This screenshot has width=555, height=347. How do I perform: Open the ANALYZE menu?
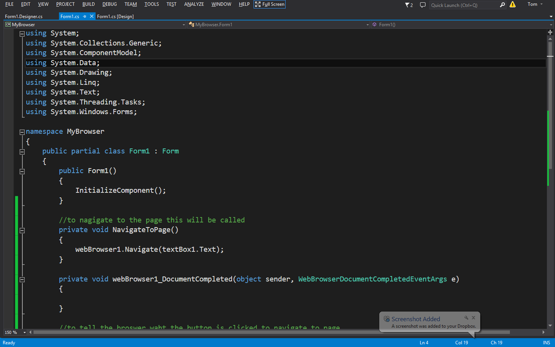pyautogui.click(x=194, y=4)
